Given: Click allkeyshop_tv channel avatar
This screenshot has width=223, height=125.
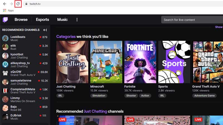Looking at the screenshot, I should pos(5,64).
